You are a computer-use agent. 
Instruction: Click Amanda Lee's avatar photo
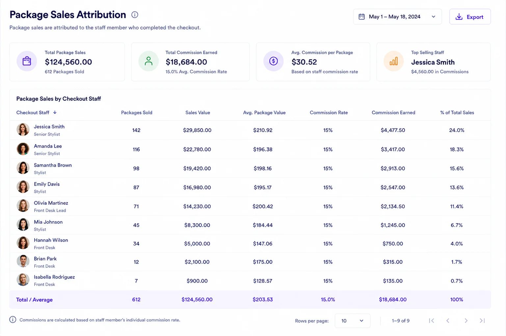tap(23, 149)
